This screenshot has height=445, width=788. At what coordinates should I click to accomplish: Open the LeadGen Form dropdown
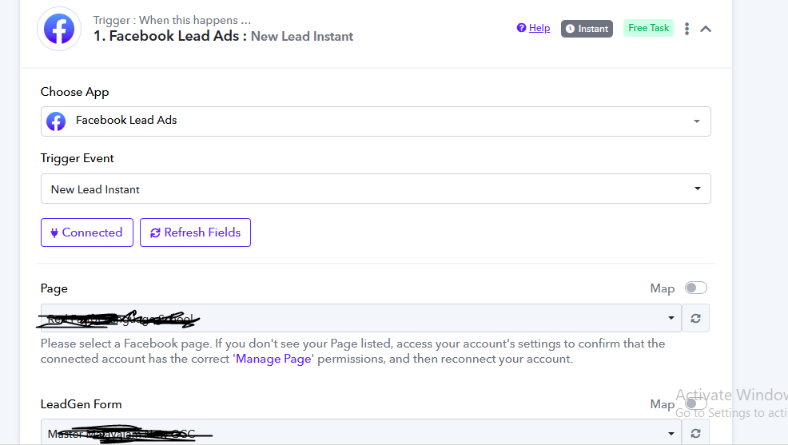[360, 433]
